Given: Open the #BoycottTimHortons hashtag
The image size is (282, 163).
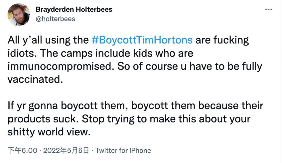Looking at the screenshot, I should point(142,40).
